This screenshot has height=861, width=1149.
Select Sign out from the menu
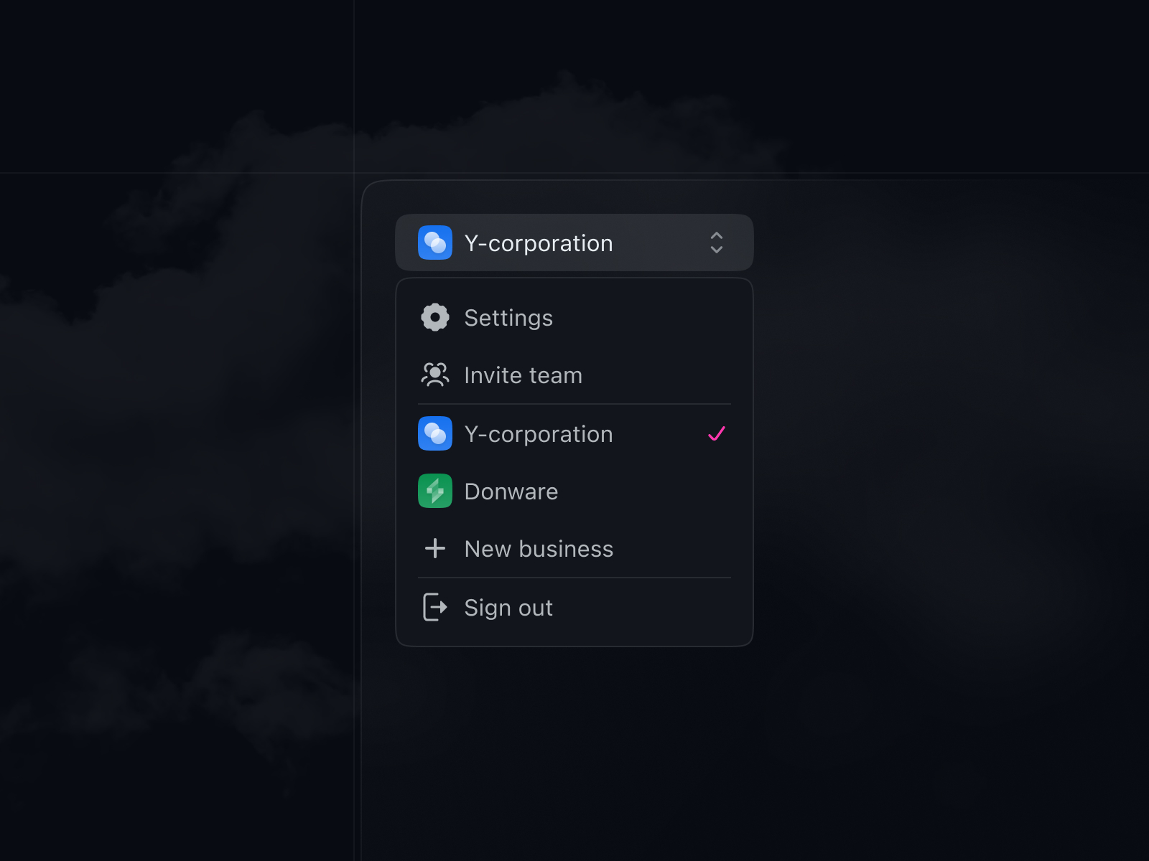(x=574, y=607)
